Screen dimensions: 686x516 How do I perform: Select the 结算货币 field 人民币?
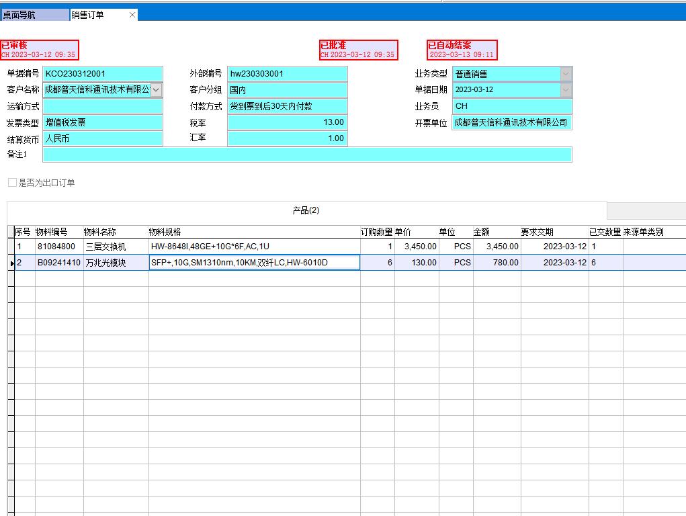point(101,138)
